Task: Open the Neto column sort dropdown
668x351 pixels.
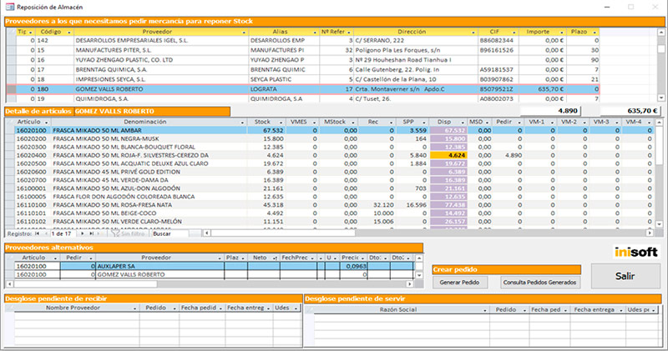Action: click(x=275, y=258)
